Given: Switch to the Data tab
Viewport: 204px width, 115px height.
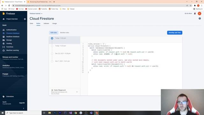Looking at the screenshot, I should pyautogui.click(x=31, y=23).
